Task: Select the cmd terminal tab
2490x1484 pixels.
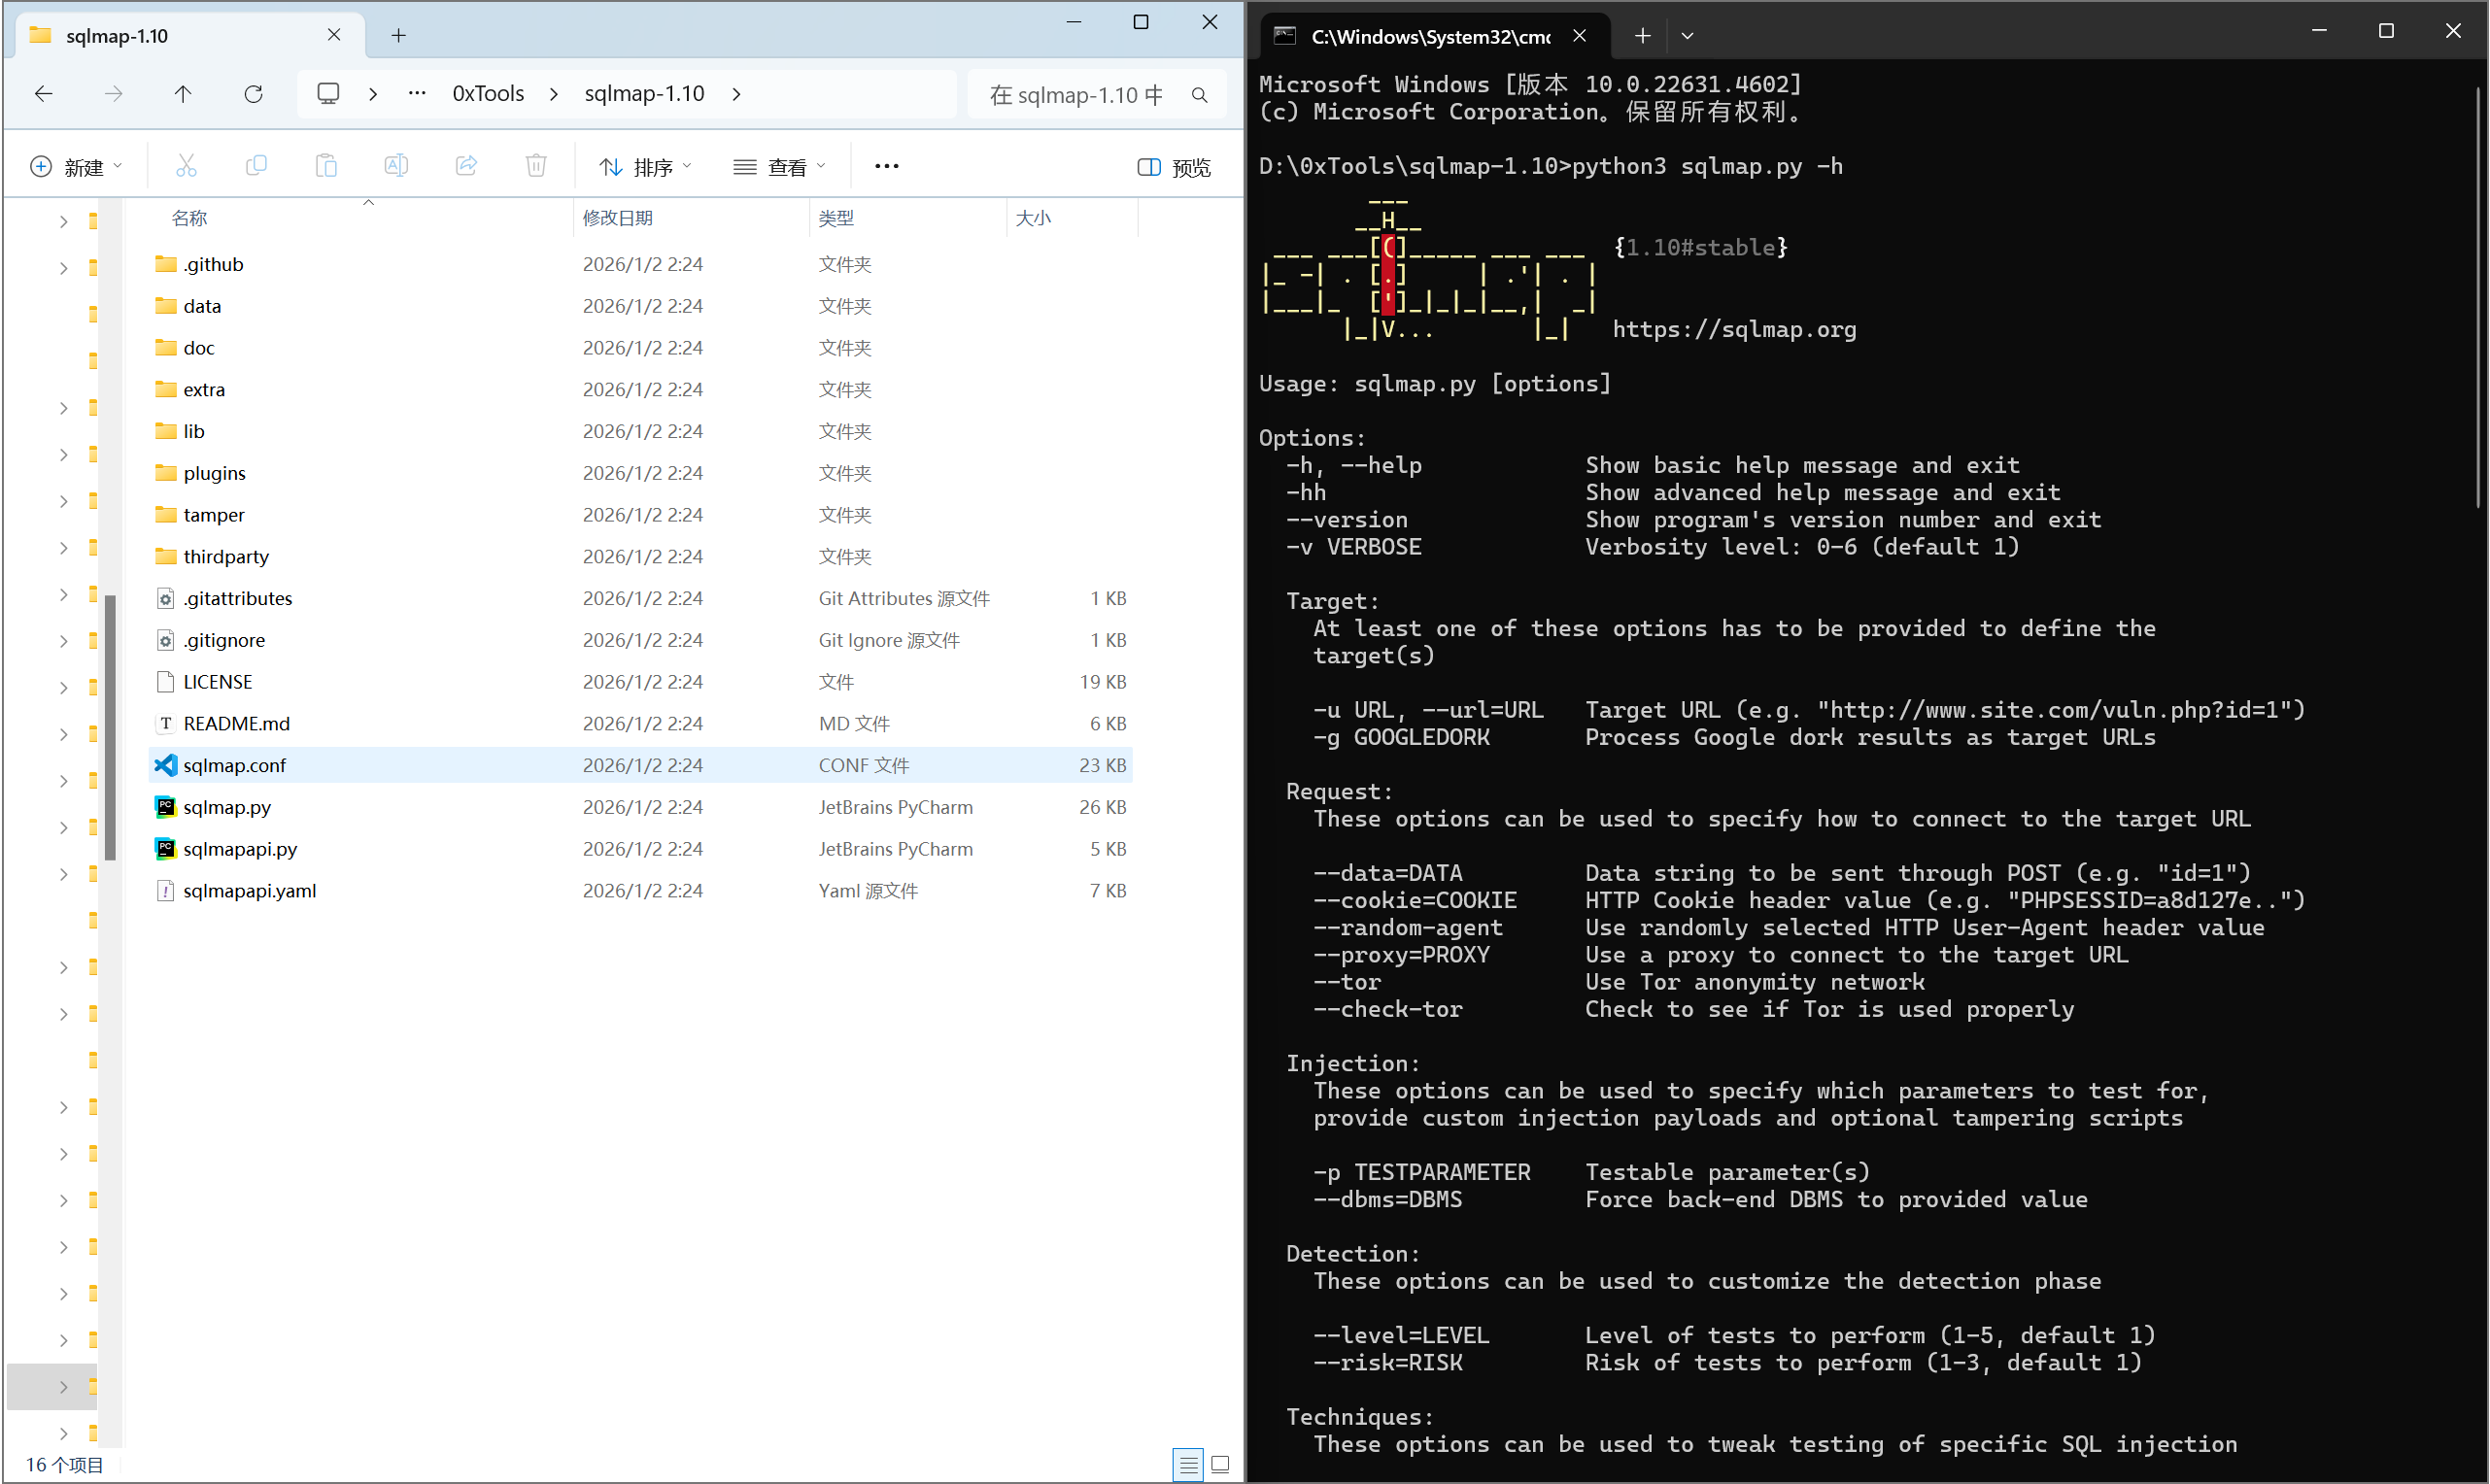Action: (x=1430, y=36)
